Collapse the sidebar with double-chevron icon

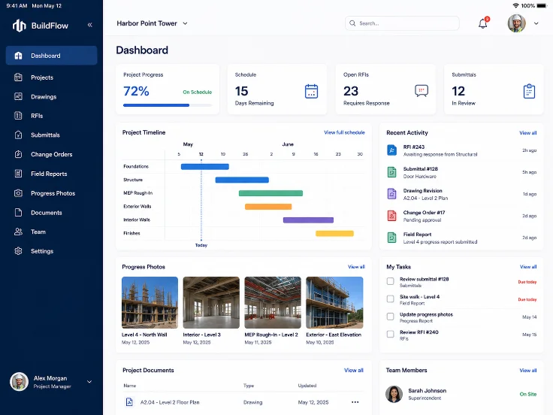pyautogui.click(x=90, y=25)
